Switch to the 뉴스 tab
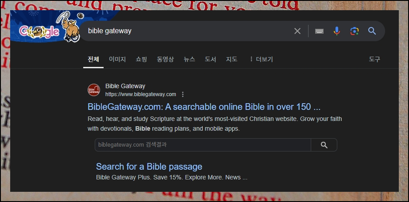409x202 pixels. (189, 59)
